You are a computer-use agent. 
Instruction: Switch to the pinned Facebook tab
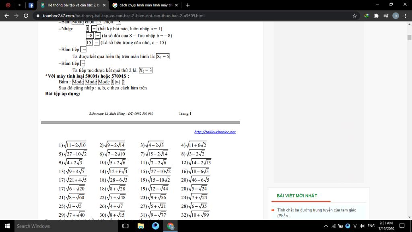pos(31,5)
